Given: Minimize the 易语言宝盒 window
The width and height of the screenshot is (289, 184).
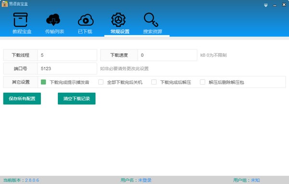Looking at the screenshot, I should (x=275, y=6).
